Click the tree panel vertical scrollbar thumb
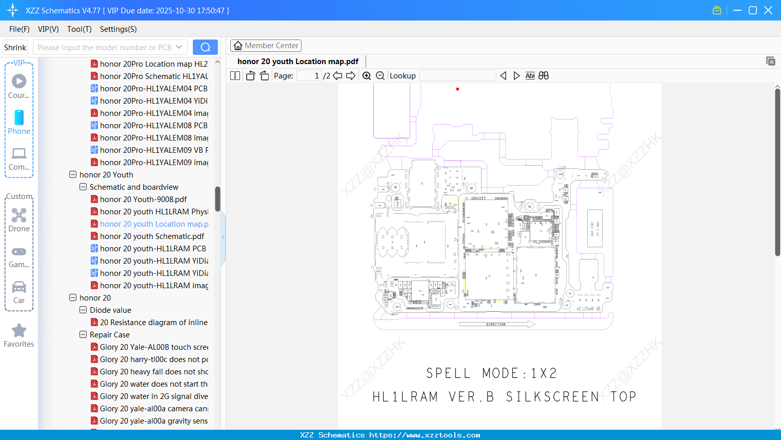This screenshot has width=781, height=440. [217, 199]
